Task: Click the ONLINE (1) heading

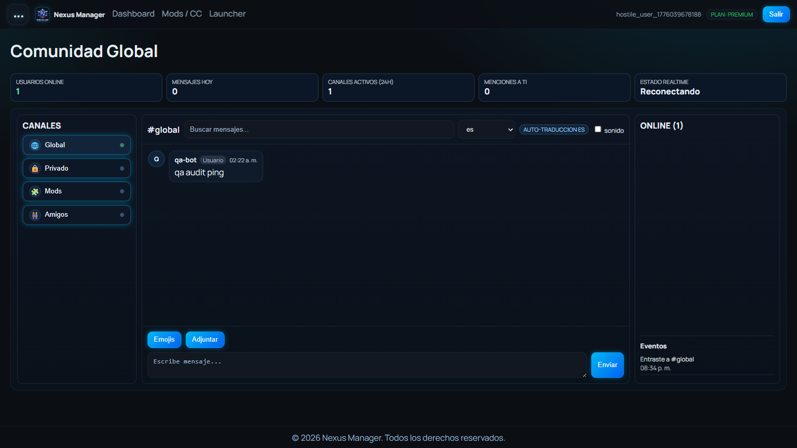Action: 662,126
